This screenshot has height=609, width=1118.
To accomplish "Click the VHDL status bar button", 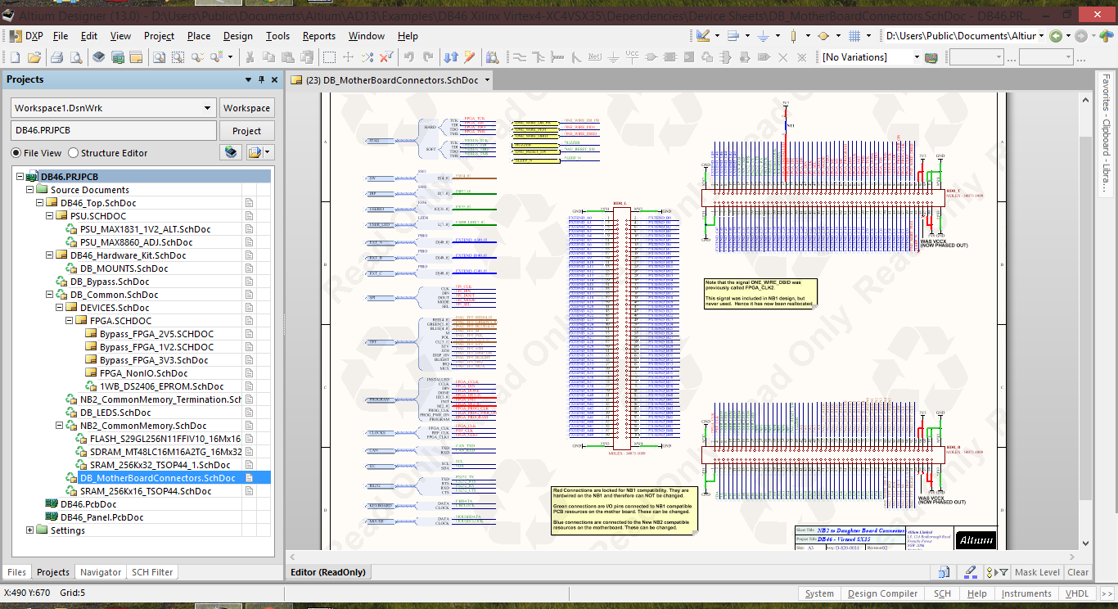I will pos(1078,593).
